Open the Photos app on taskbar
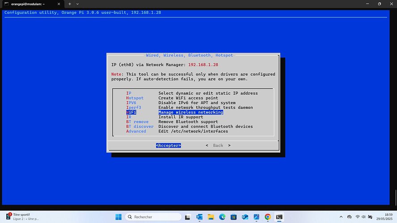 [256, 217]
